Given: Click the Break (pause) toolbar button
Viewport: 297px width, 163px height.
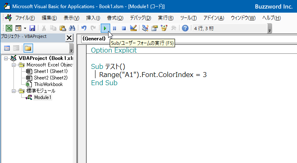Looking at the screenshot, I should (114, 29).
